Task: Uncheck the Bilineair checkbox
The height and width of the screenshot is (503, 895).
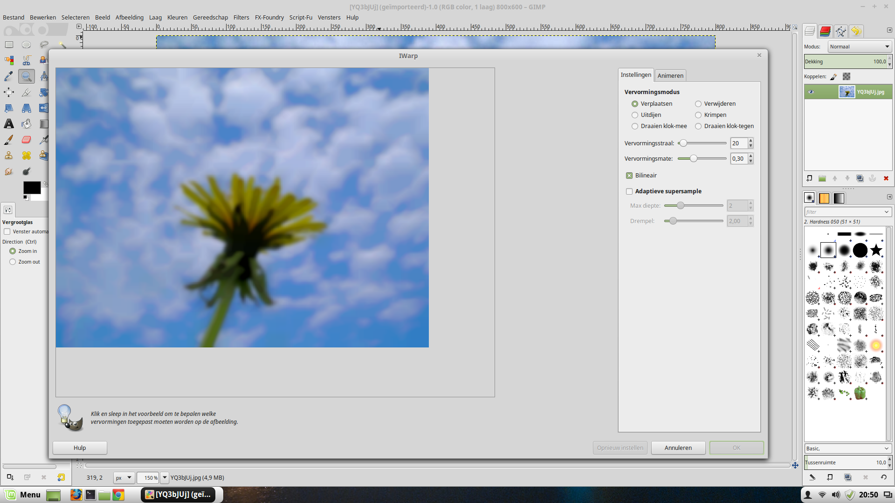Action: (629, 176)
